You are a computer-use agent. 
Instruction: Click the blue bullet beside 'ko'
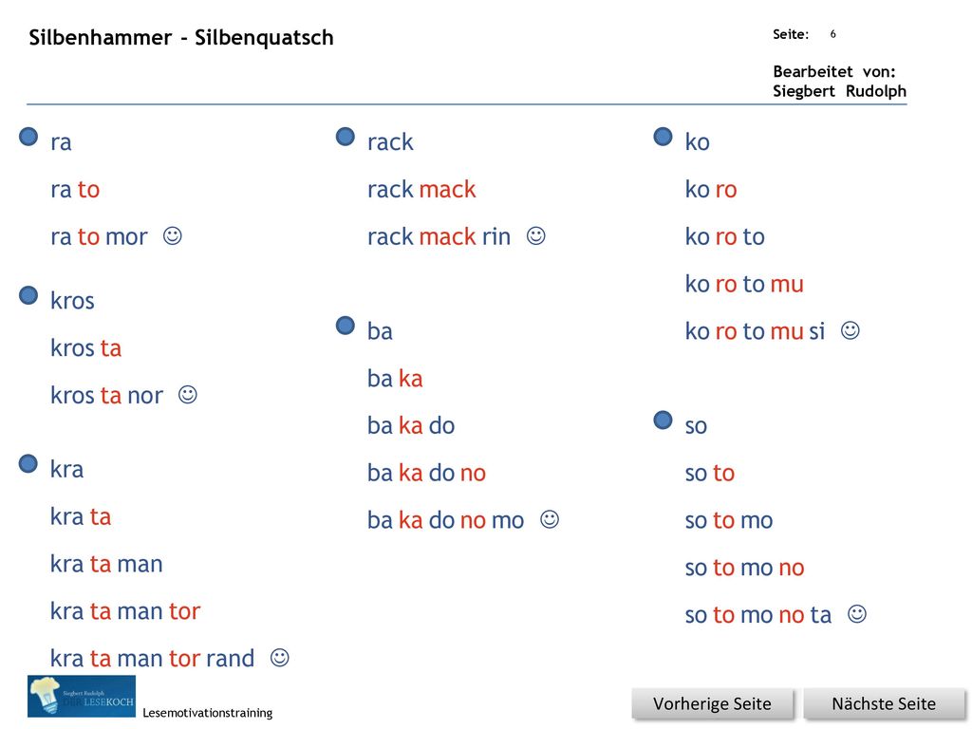coord(664,137)
